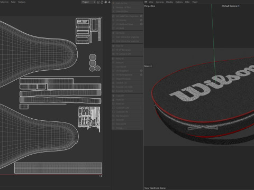The width and height of the screenshot is (254, 190).
Task: Click Copy UV
Action: click(127, 96)
